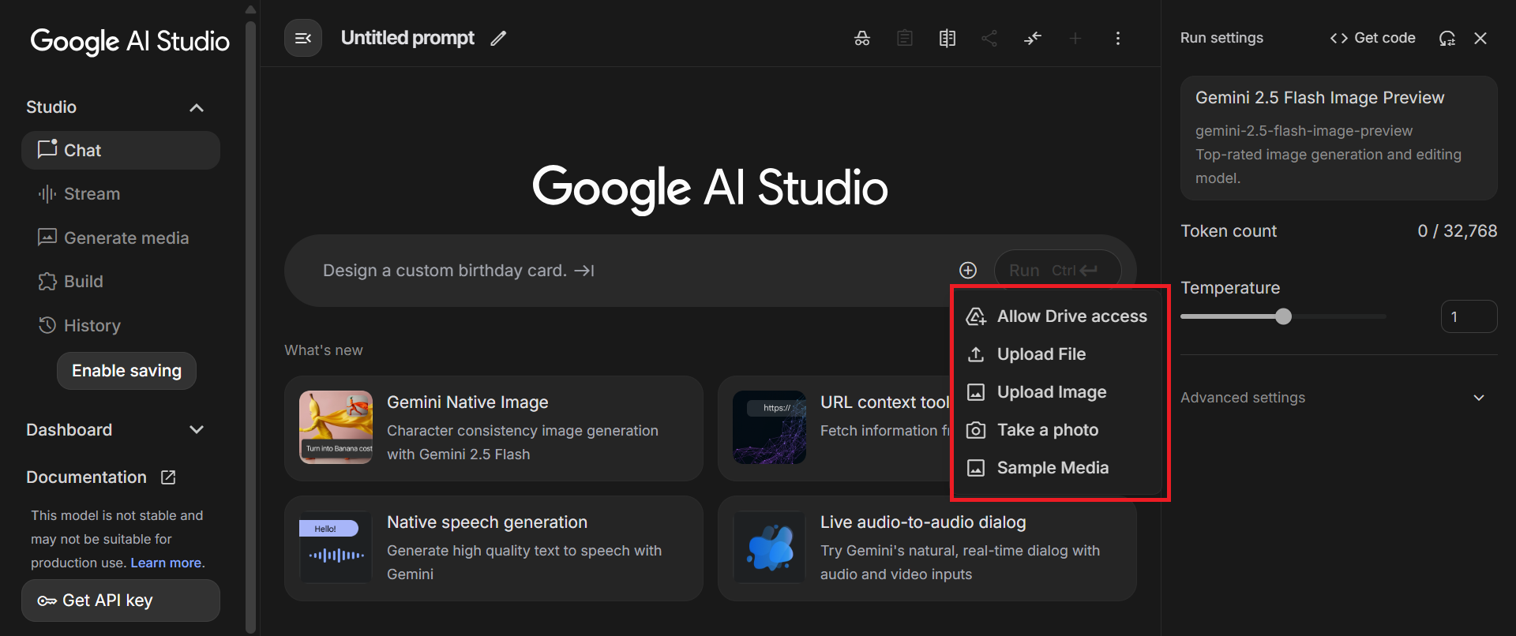Expand the Dashboard section chevron
This screenshot has height=636, width=1516.
click(197, 430)
